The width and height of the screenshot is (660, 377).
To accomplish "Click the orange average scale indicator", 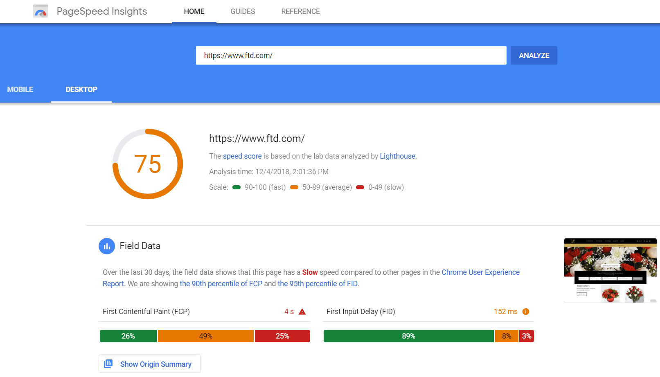I will click(294, 187).
